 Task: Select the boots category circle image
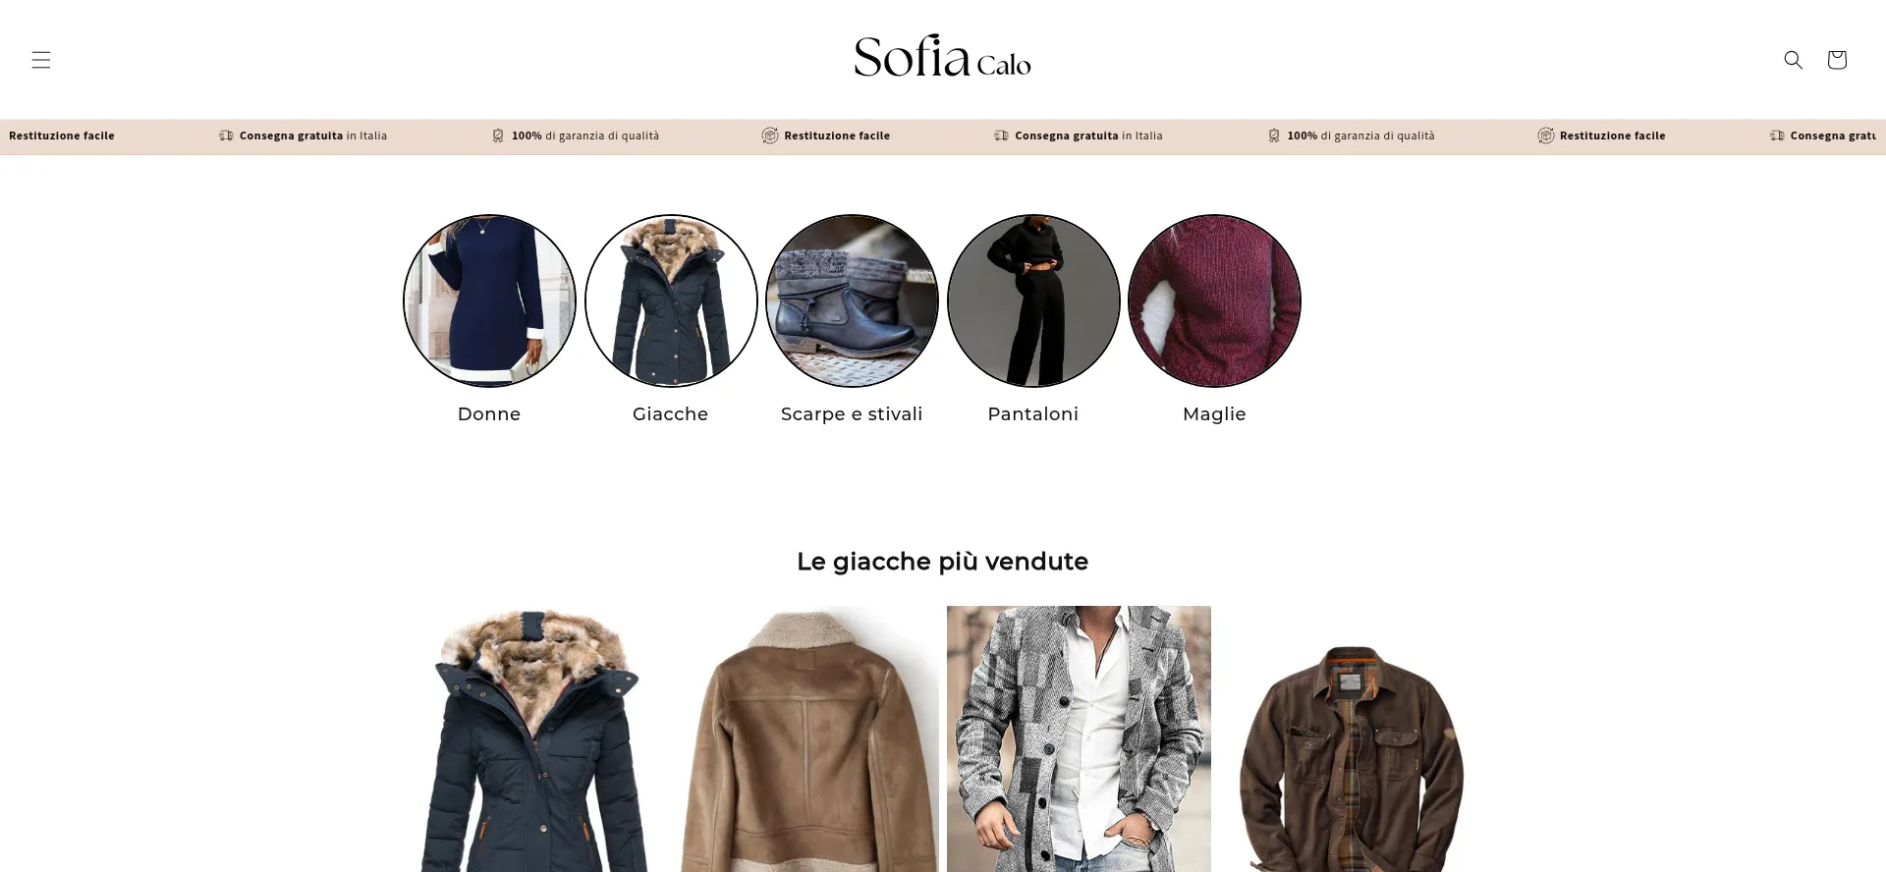[852, 300]
